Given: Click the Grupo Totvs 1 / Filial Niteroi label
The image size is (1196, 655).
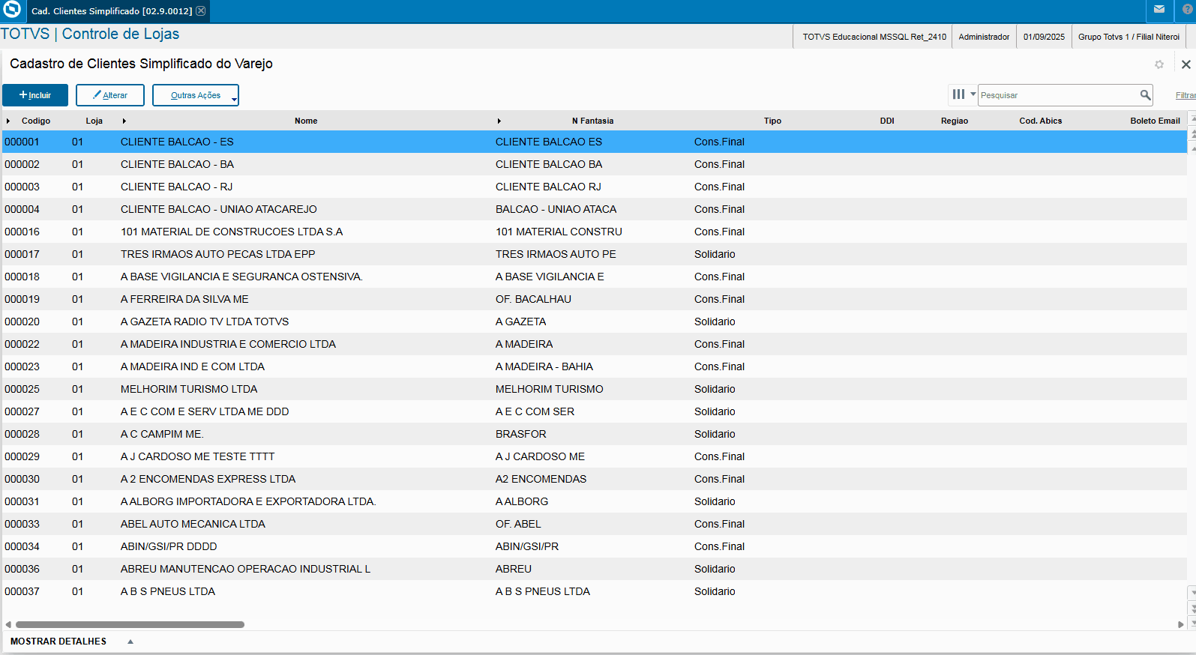Looking at the screenshot, I should [x=1129, y=37].
